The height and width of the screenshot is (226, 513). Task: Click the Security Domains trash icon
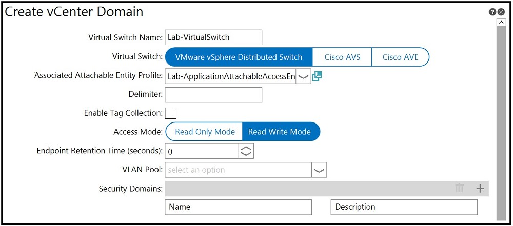pos(460,189)
